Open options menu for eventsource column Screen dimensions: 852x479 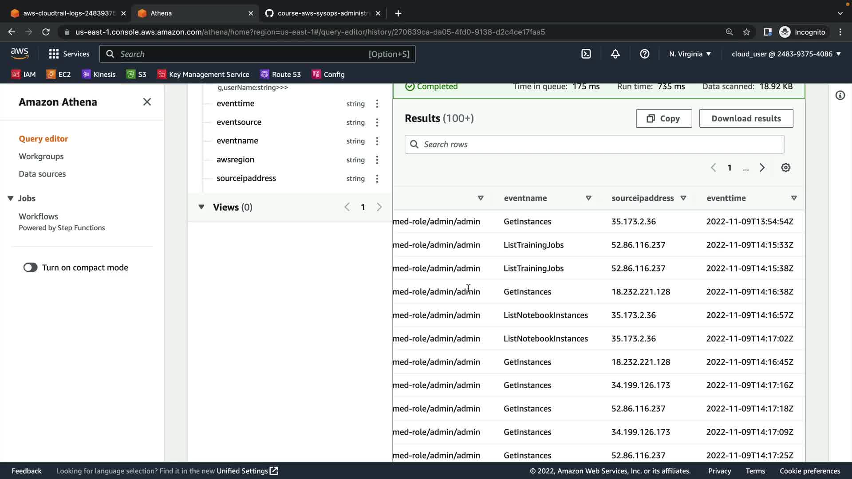tap(377, 122)
